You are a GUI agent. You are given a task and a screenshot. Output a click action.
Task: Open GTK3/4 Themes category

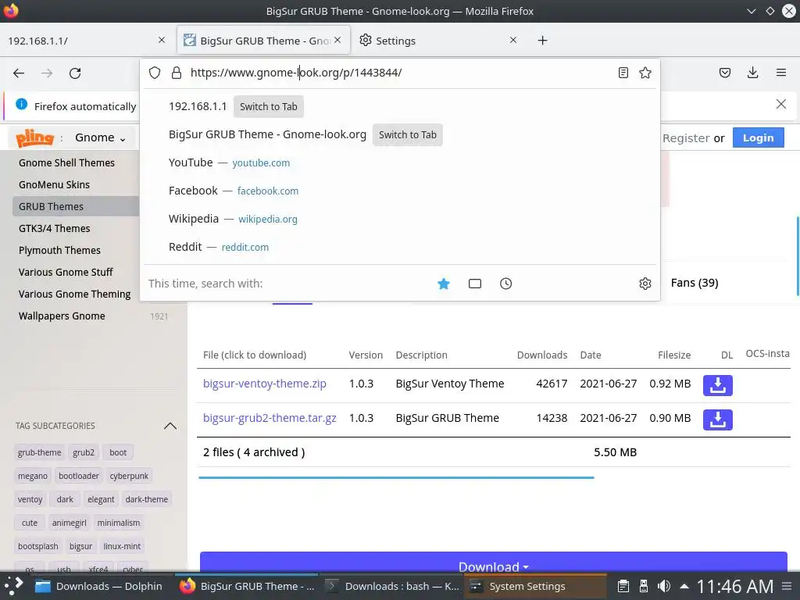(54, 229)
